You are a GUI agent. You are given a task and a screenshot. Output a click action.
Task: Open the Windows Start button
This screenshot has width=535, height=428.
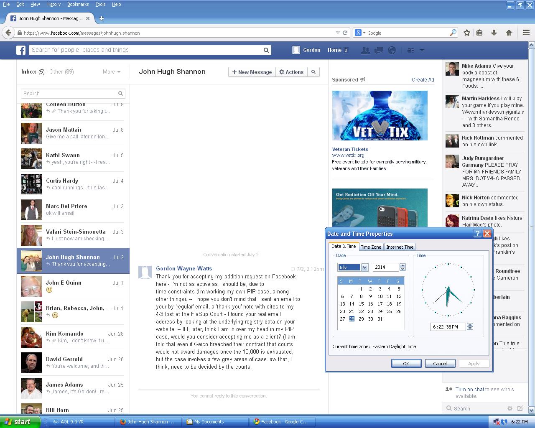(20, 422)
